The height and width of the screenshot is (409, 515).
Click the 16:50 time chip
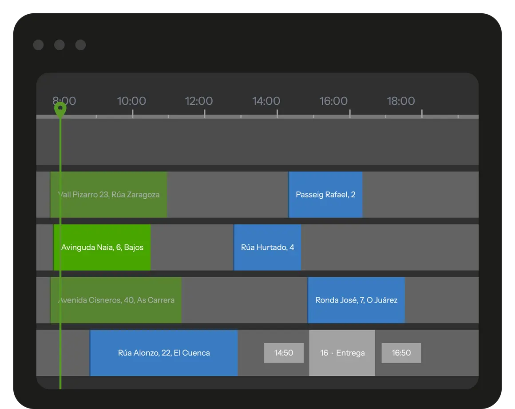click(401, 353)
